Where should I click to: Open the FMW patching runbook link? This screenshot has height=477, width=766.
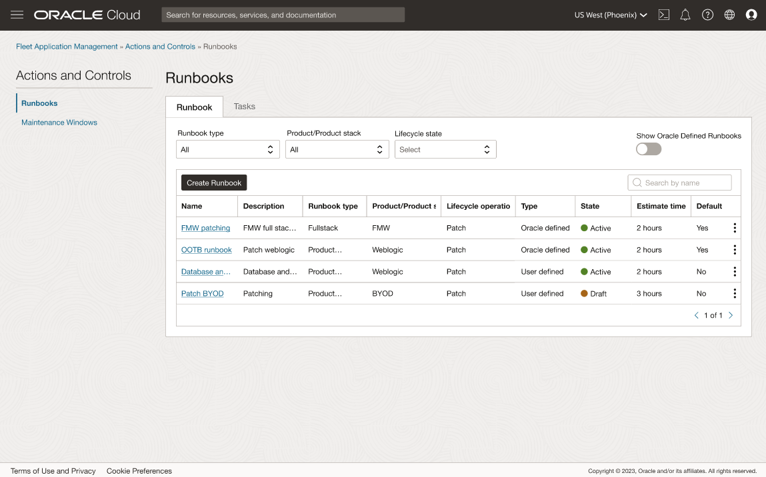[x=205, y=228]
